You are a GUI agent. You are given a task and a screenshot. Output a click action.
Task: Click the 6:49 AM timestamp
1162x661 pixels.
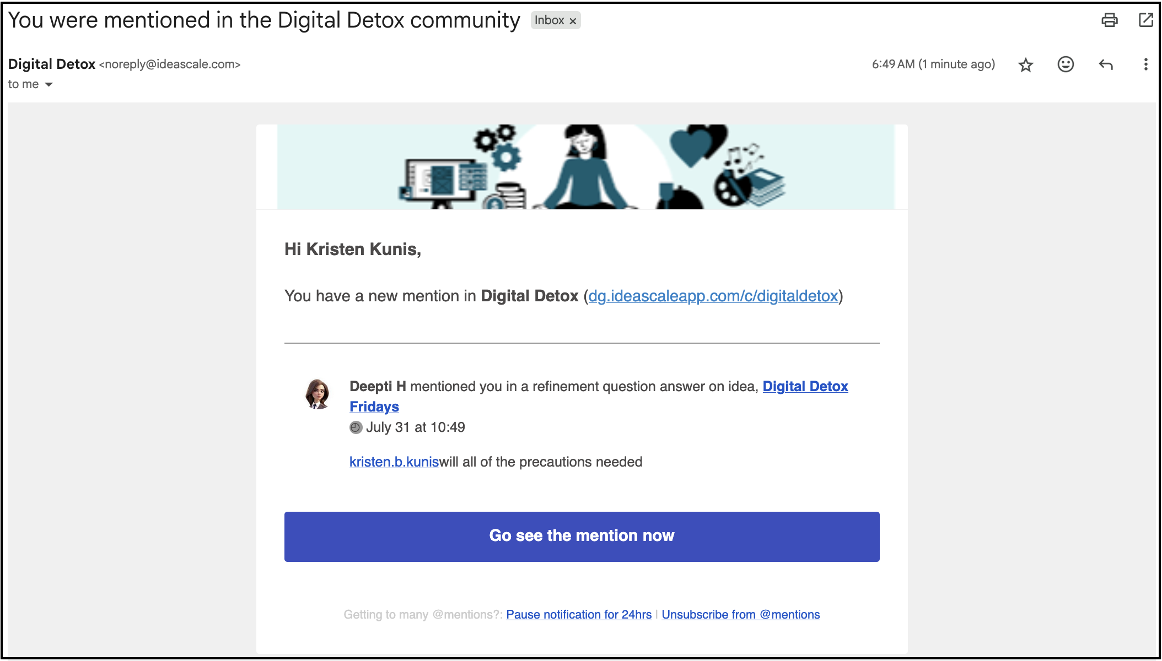coord(933,64)
